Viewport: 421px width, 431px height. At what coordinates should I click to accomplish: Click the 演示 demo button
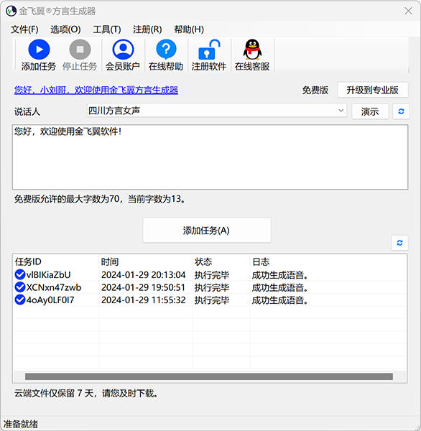click(370, 111)
